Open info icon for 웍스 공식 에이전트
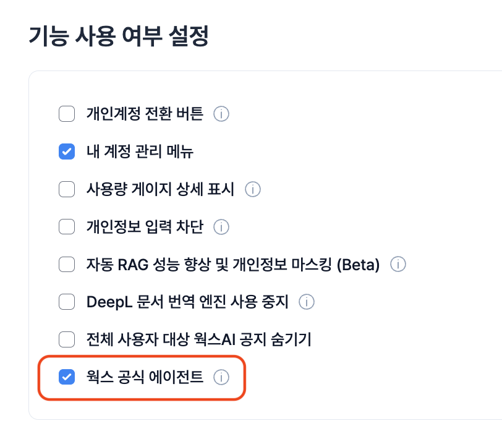 221,377
